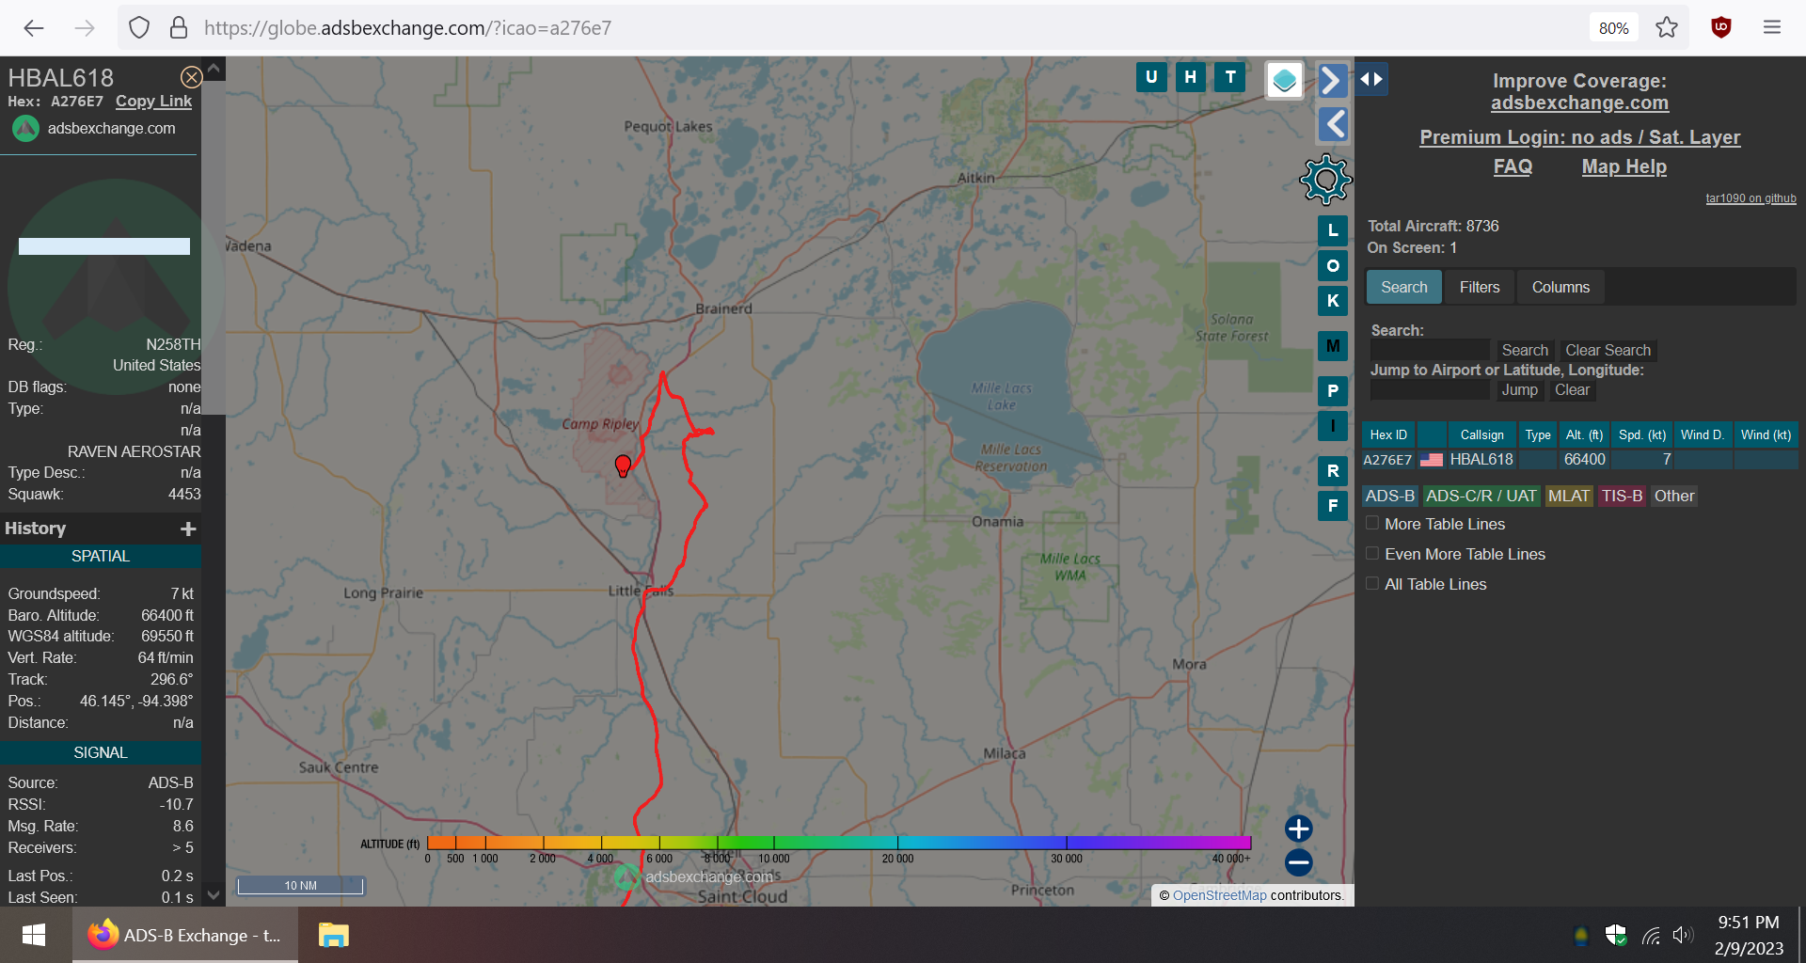Image resolution: width=1806 pixels, height=963 pixels.
Task: Click the M map button
Action: (1333, 346)
